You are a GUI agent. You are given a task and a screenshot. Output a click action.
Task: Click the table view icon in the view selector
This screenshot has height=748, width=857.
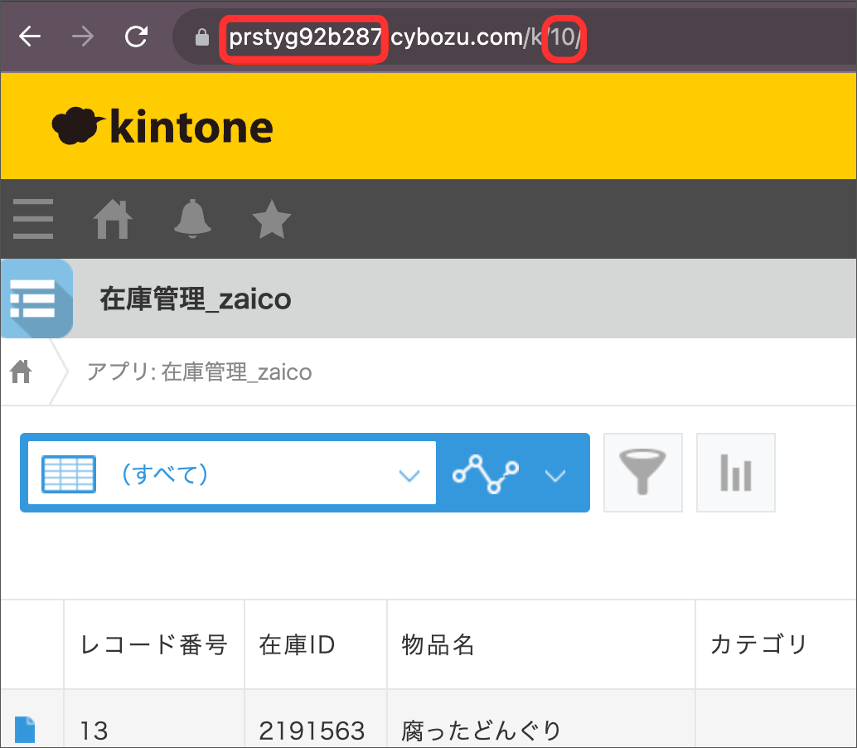[69, 474]
